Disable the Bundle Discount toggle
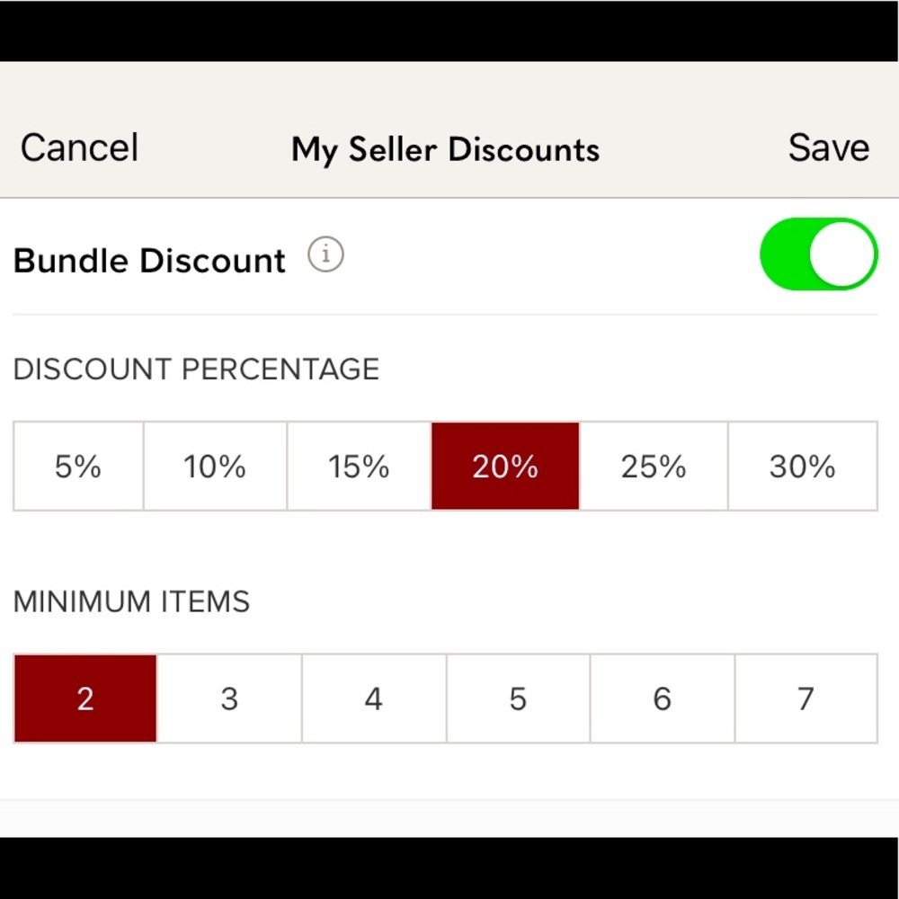The width and height of the screenshot is (899, 899). (818, 254)
